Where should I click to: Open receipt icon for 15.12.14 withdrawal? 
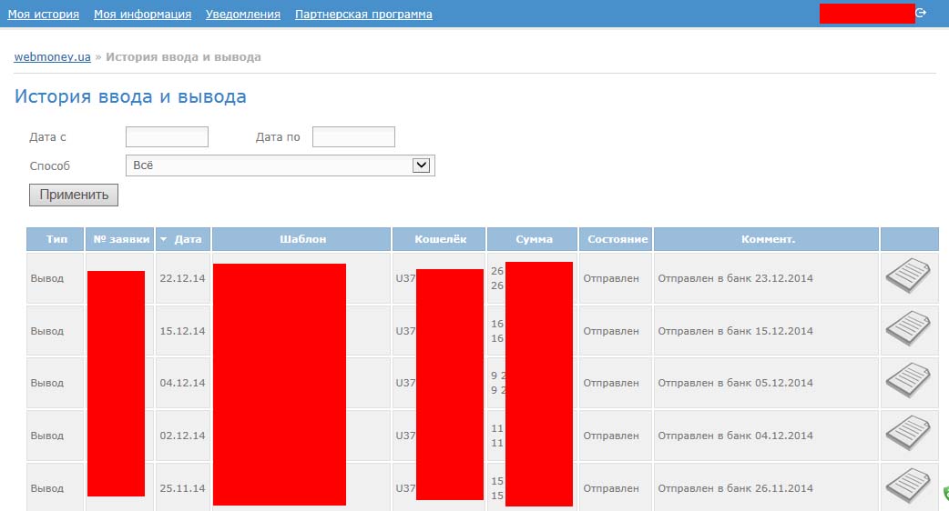[x=907, y=329]
